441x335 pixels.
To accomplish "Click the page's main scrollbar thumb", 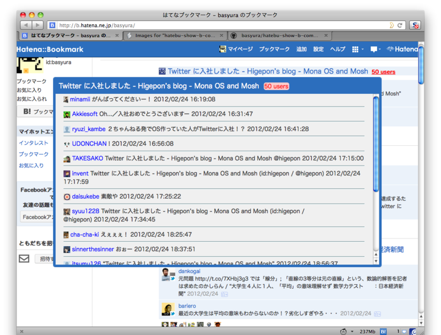I will 421,66.
